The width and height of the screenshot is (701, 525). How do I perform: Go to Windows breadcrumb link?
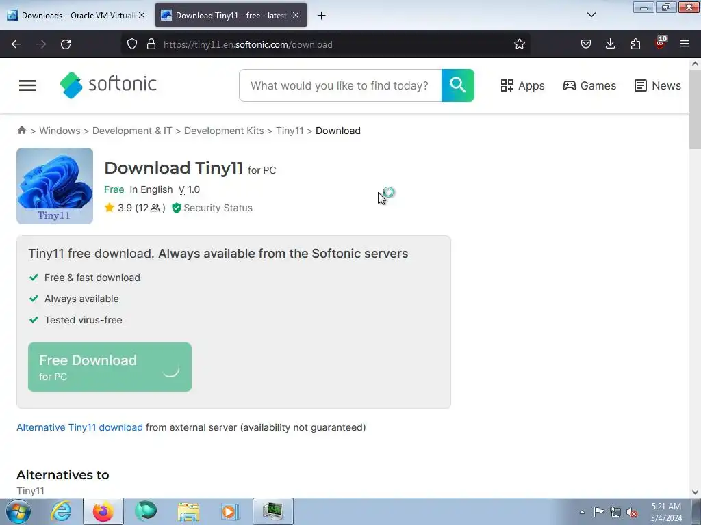[60, 131]
